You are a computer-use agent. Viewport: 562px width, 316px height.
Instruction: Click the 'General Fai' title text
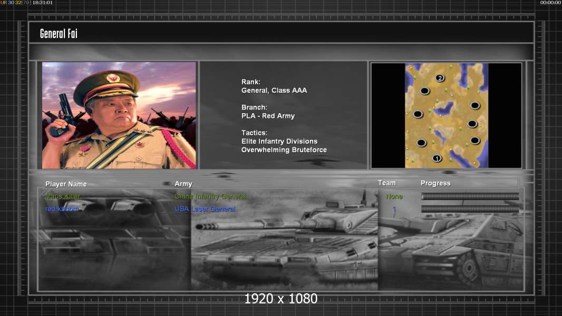click(59, 34)
